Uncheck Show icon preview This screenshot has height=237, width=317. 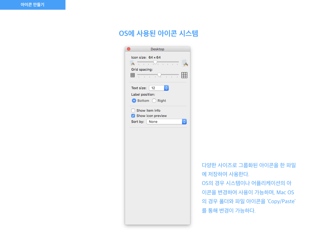(133, 116)
